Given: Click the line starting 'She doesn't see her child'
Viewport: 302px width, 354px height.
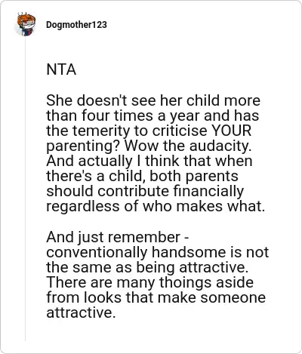Looking at the screenshot, I should click(x=153, y=100).
